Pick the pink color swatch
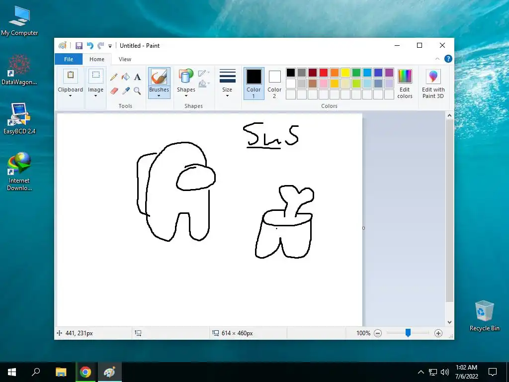This screenshot has height=382, width=509. coord(324,84)
